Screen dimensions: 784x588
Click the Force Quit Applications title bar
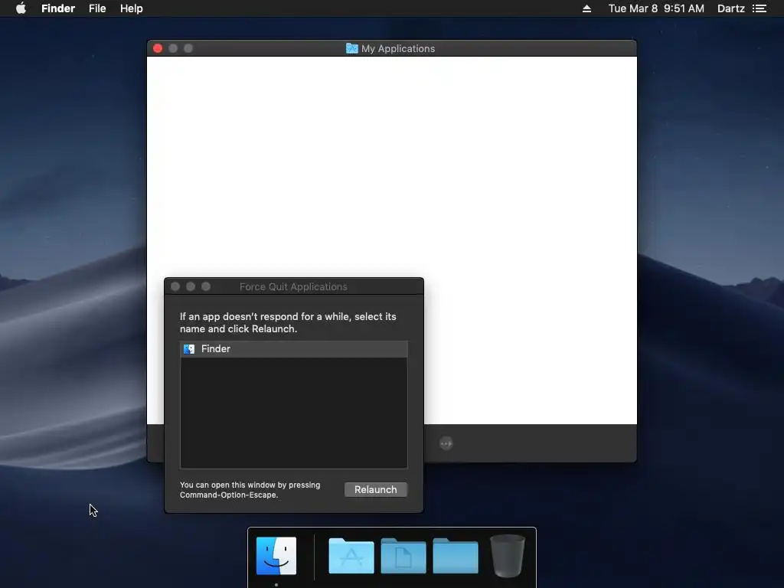tap(293, 286)
